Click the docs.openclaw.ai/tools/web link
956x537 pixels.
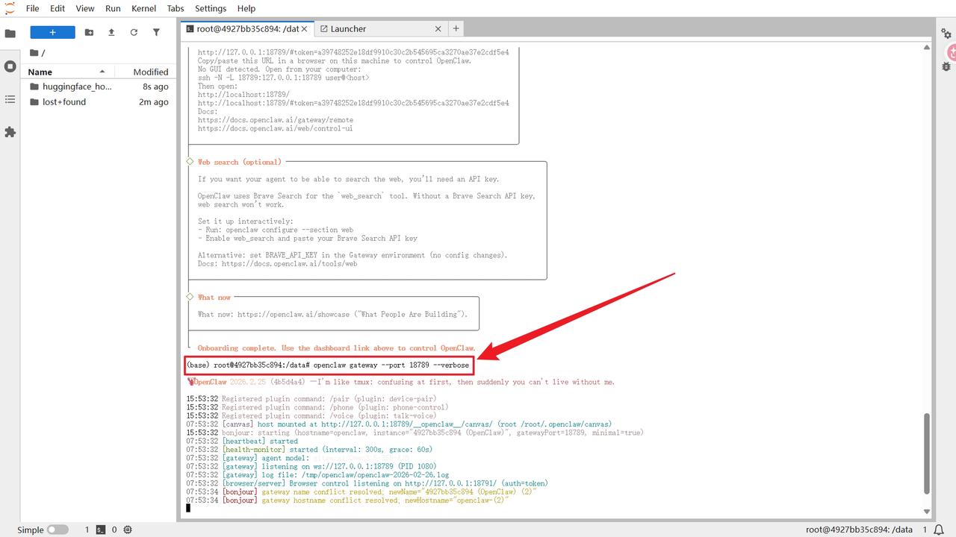(x=290, y=263)
